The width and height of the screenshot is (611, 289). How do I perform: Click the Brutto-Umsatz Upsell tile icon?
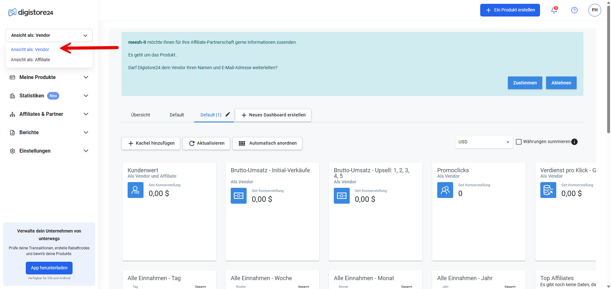(342, 196)
